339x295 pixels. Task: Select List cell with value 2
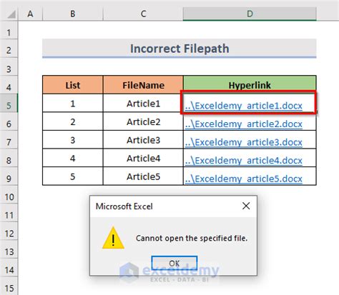coord(73,121)
